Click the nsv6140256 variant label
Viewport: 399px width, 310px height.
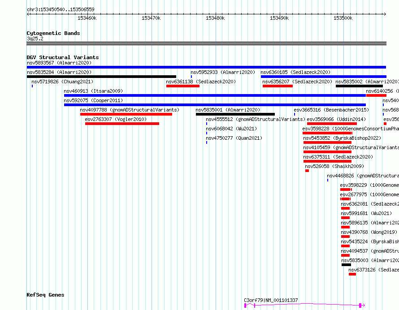pyautogui.click(x=382, y=91)
